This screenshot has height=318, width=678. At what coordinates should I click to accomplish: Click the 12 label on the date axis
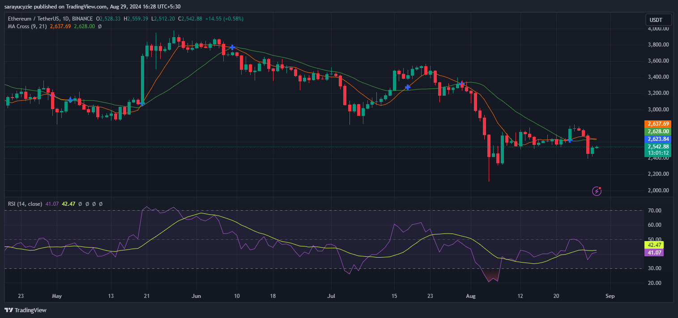(x=520, y=296)
